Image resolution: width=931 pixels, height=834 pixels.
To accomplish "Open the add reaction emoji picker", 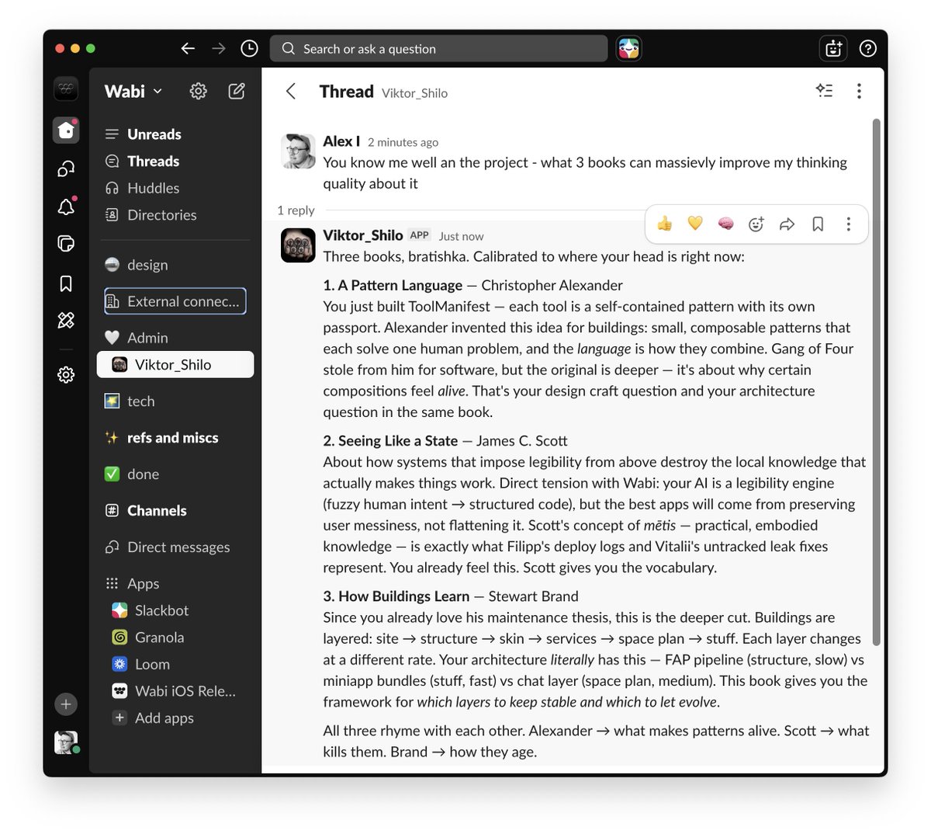I will (x=756, y=224).
